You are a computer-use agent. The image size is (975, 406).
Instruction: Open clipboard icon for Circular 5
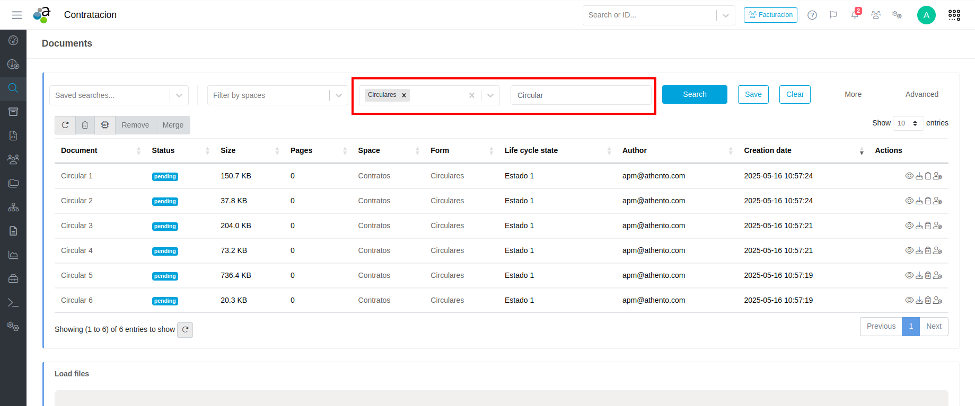928,276
